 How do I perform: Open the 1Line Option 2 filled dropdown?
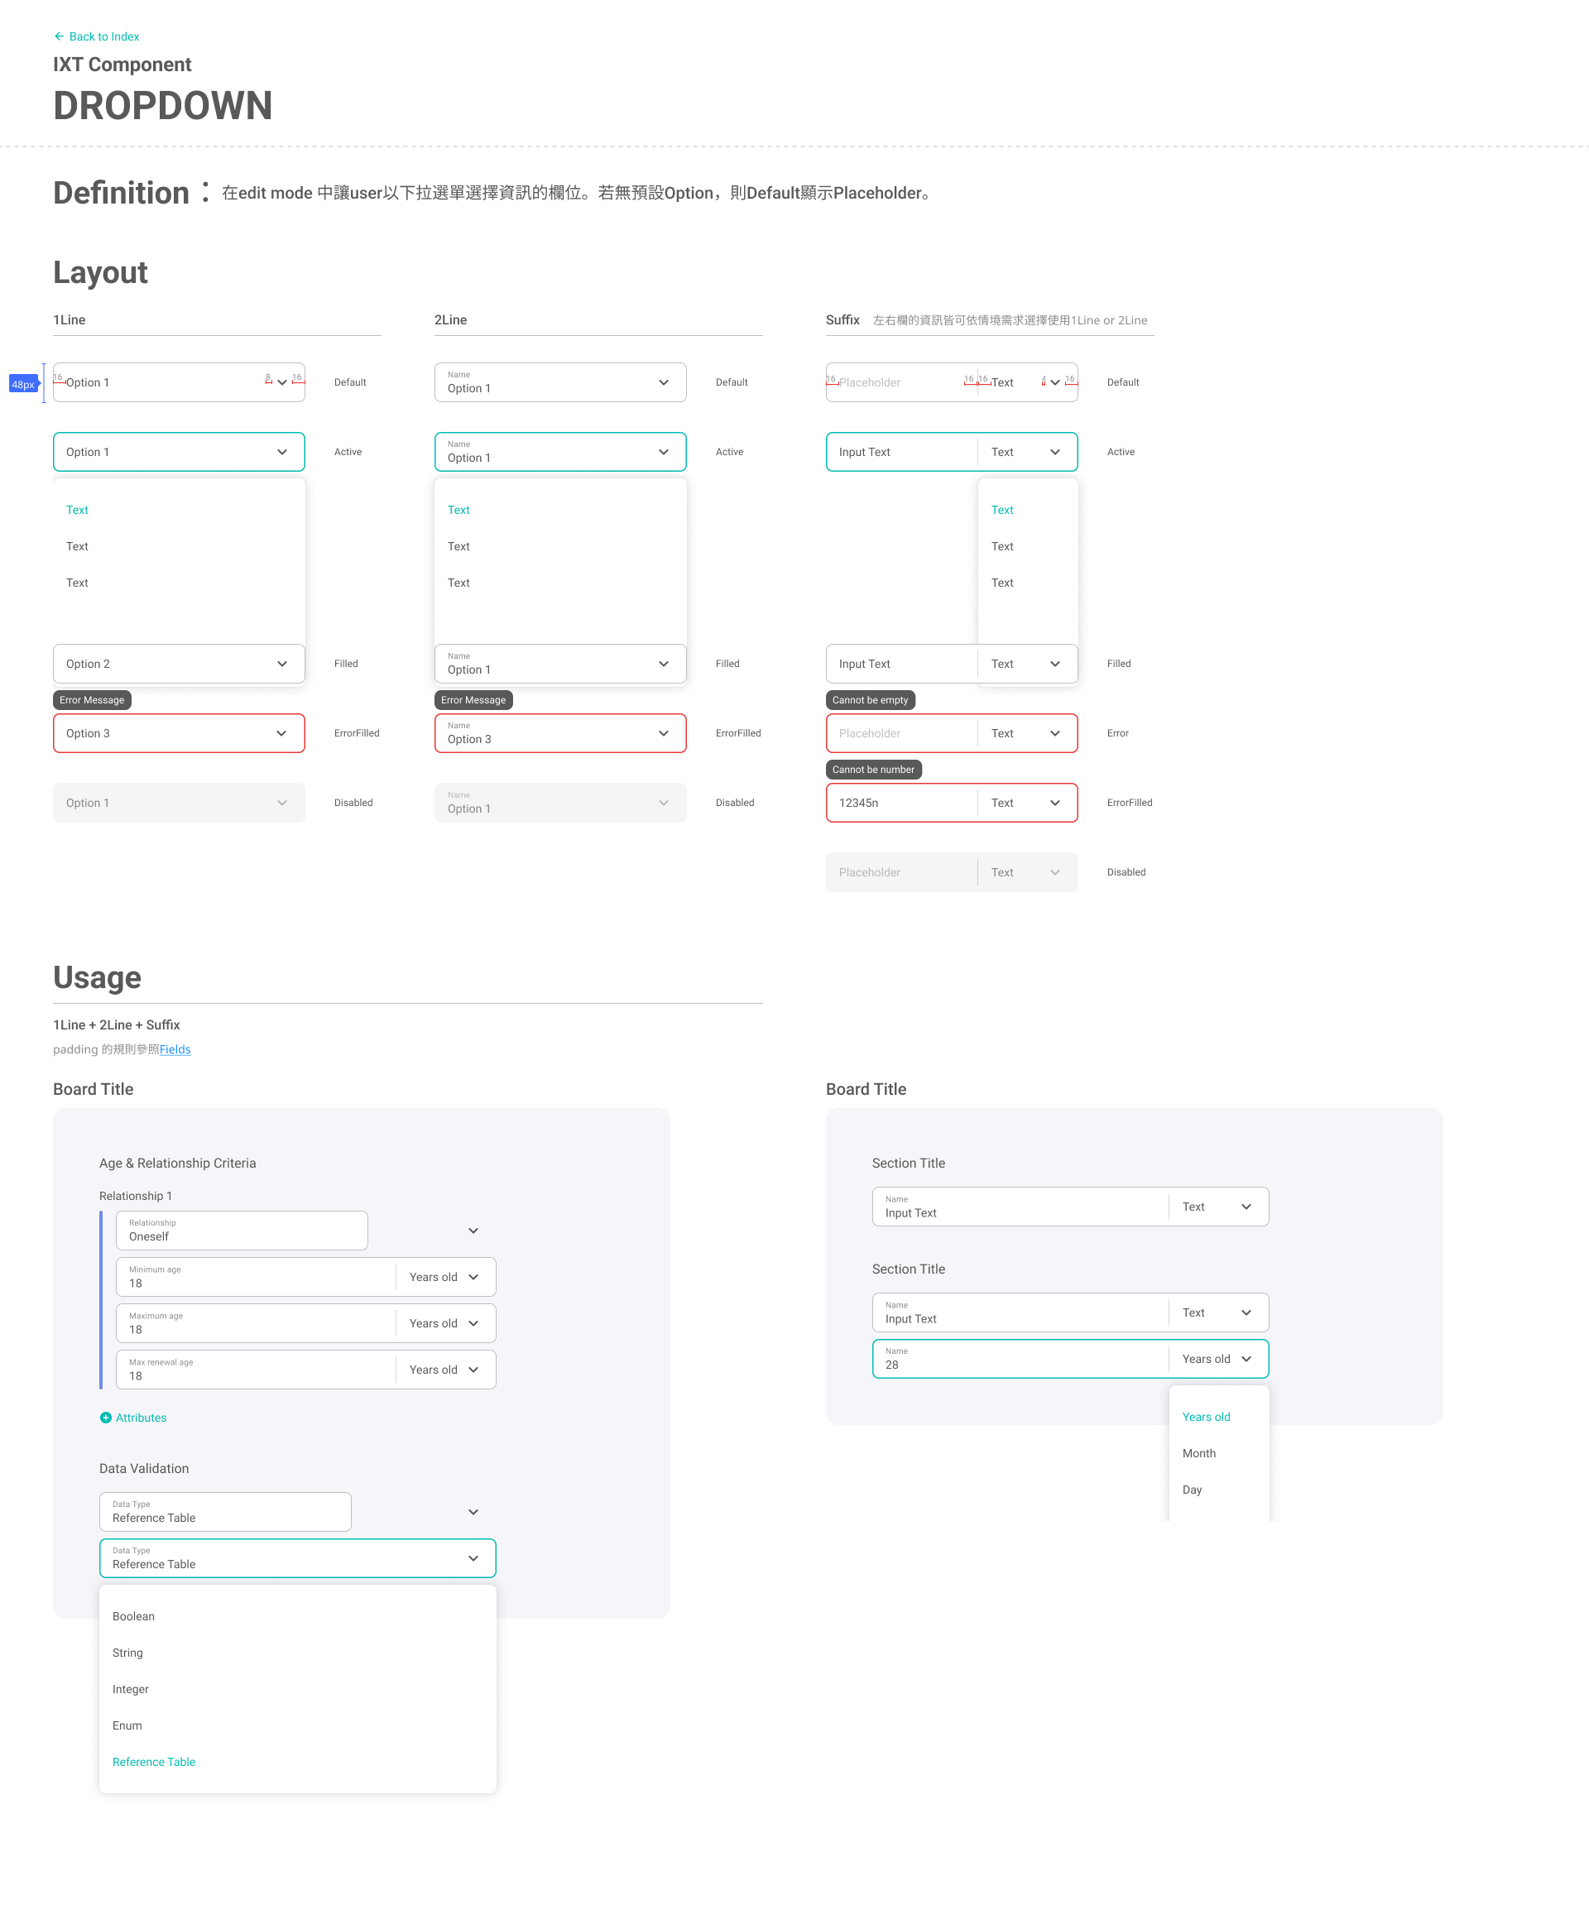coord(179,664)
